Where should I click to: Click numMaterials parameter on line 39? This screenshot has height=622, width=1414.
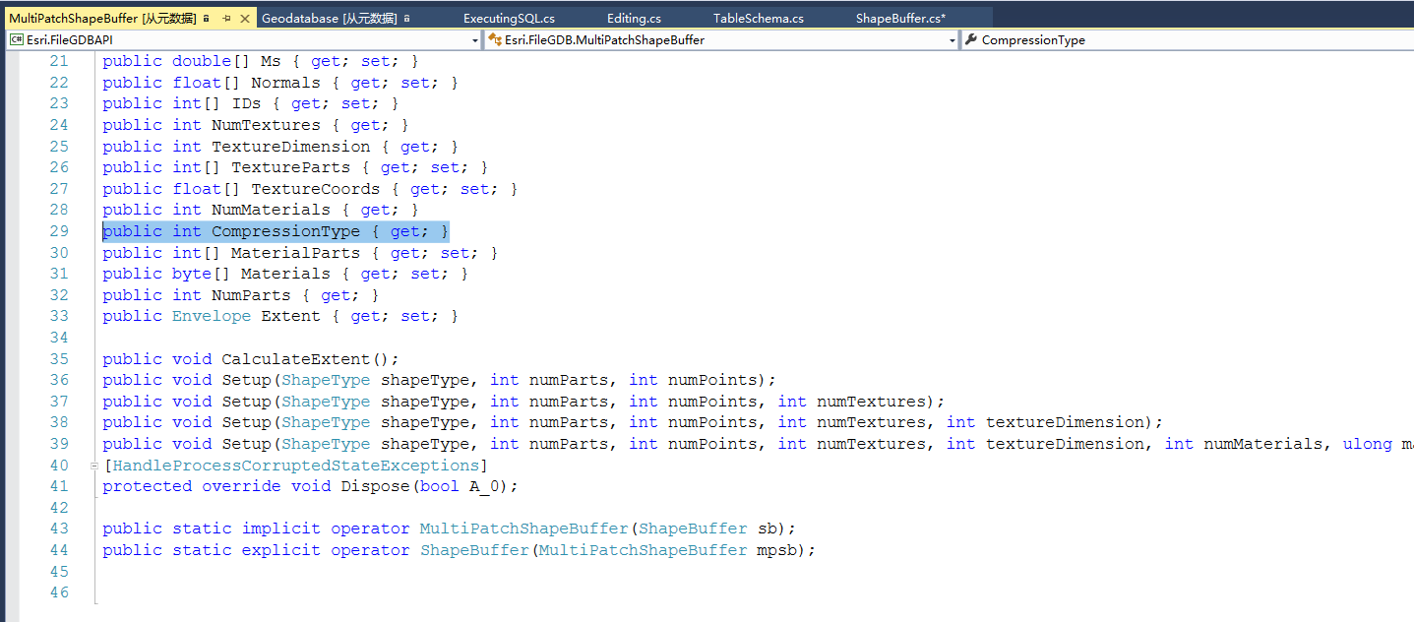point(1263,444)
